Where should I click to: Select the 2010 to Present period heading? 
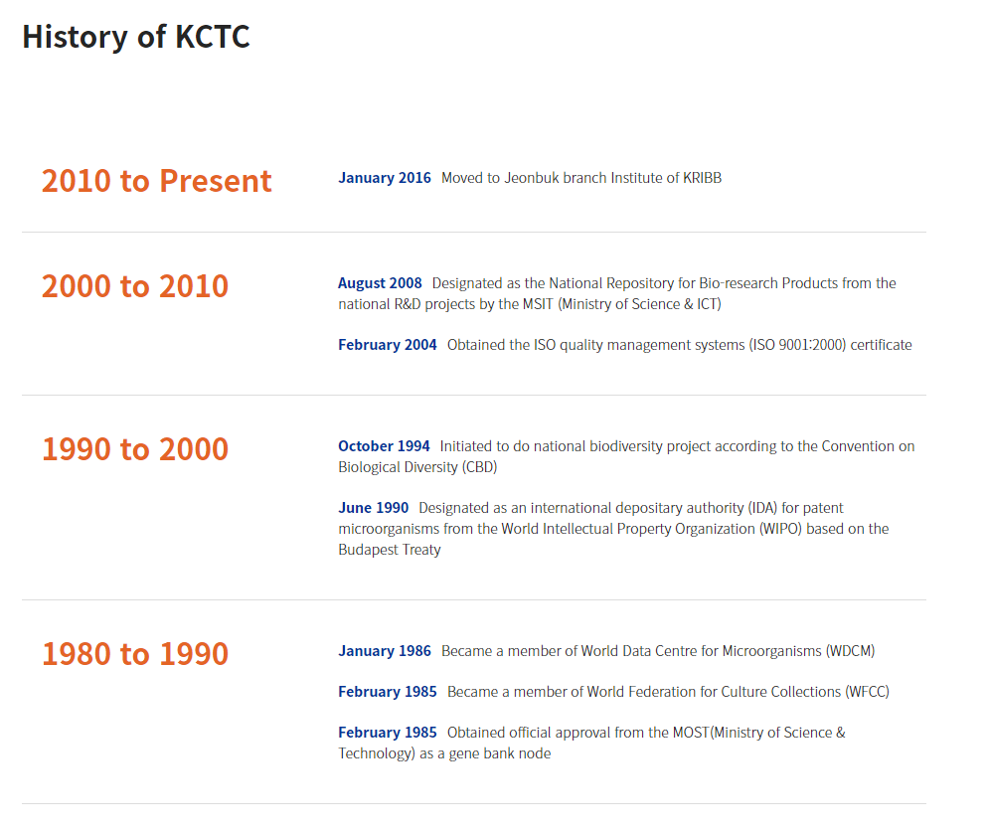pos(156,181)
